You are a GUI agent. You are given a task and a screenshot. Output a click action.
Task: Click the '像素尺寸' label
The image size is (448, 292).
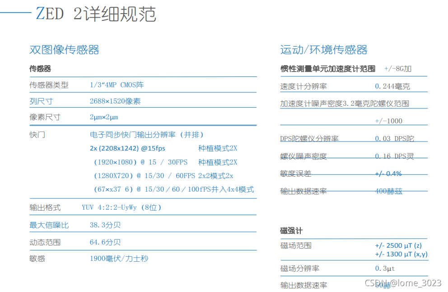tap(45, 117)
